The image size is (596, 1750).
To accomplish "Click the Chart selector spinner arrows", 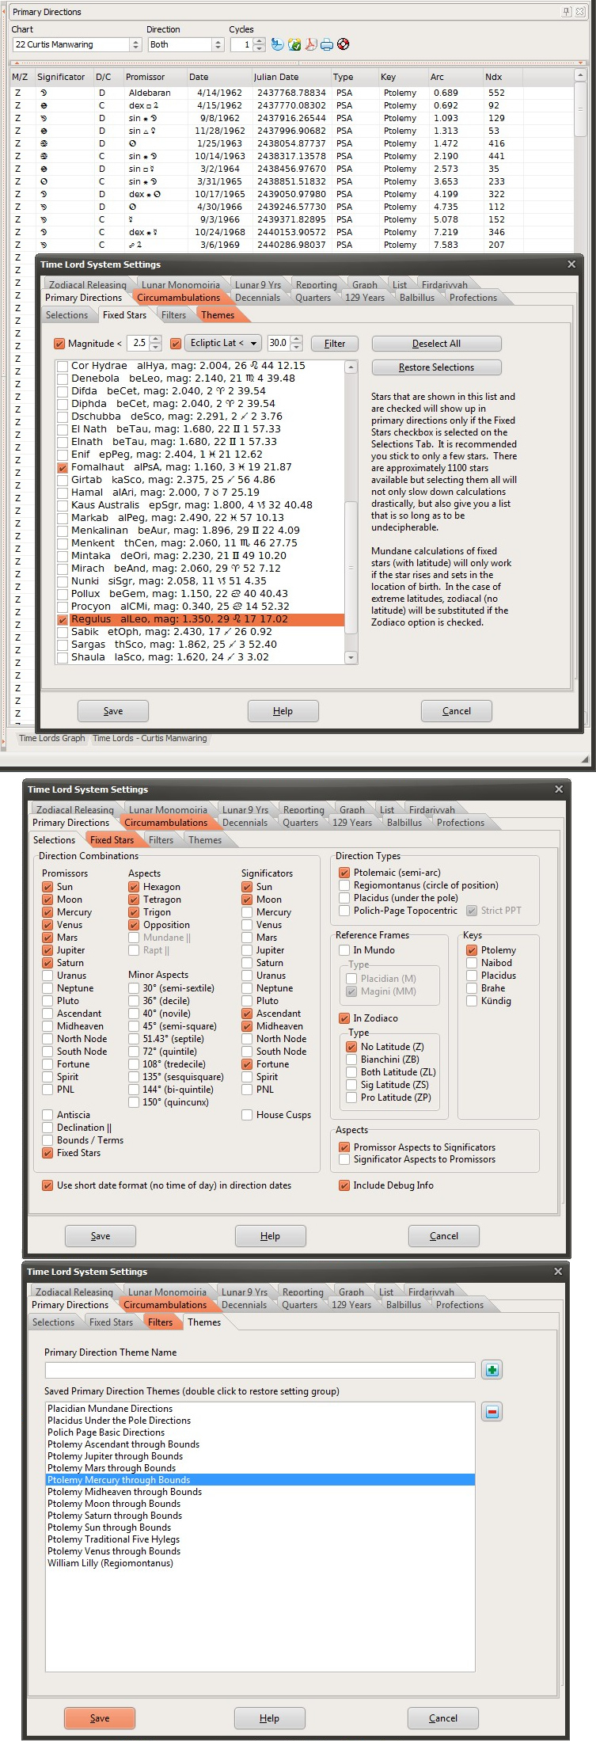I will (x=135, y=44).
